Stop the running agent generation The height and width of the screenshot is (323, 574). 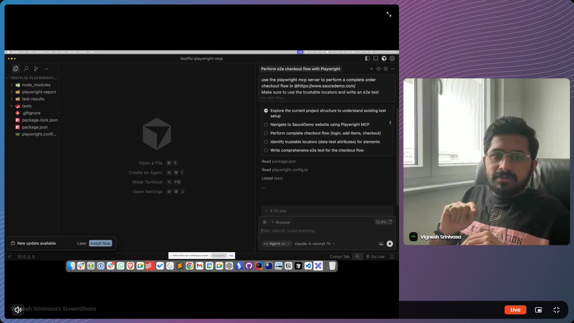[390, 244]
